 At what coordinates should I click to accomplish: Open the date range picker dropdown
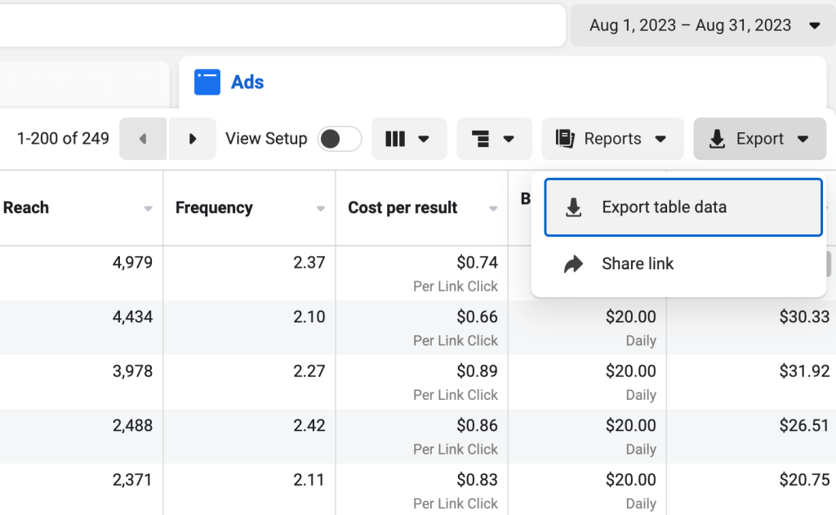pyautogui.click(x=701, y=25)
